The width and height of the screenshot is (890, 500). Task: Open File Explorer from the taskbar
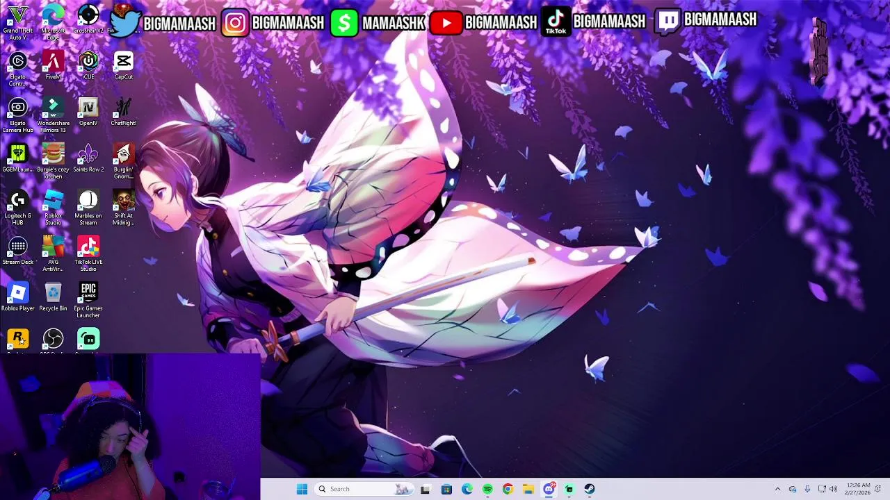click(528, 489)
